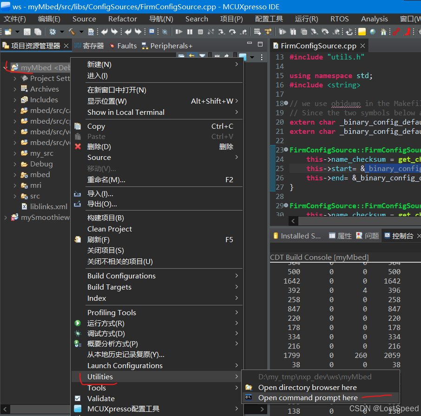Open the build configuration dropdown arrow
This screenshot has width=421, height=416.
click(62, 32)
